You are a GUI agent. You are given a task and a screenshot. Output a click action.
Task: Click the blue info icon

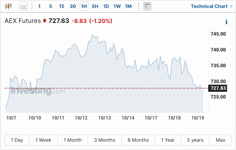226,22
